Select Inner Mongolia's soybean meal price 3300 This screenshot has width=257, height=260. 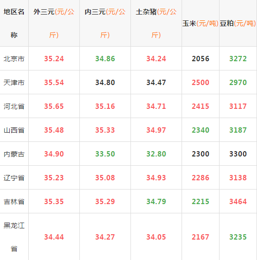pos(238,154)
